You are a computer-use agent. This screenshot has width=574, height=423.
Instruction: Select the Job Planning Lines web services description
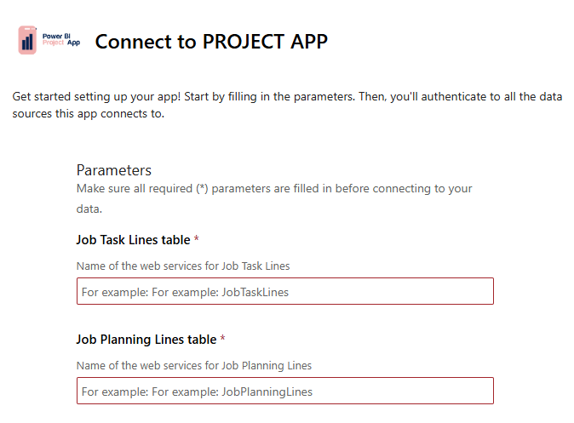(194, 366)
